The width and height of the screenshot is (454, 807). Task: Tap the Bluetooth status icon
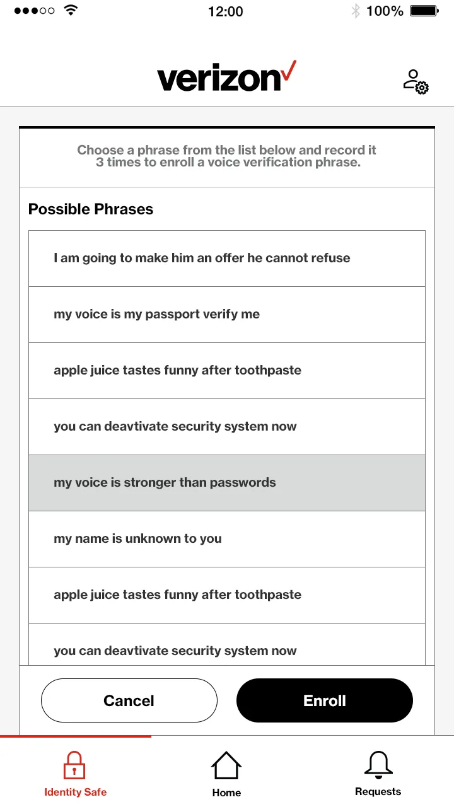pos(356,11)
